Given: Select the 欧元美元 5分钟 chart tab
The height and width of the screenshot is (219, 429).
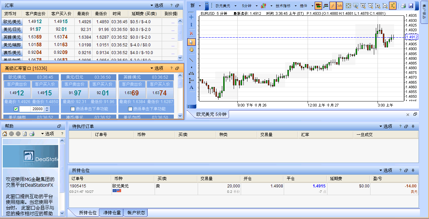Looking at the screenshot, I should [x=211, y=114].
